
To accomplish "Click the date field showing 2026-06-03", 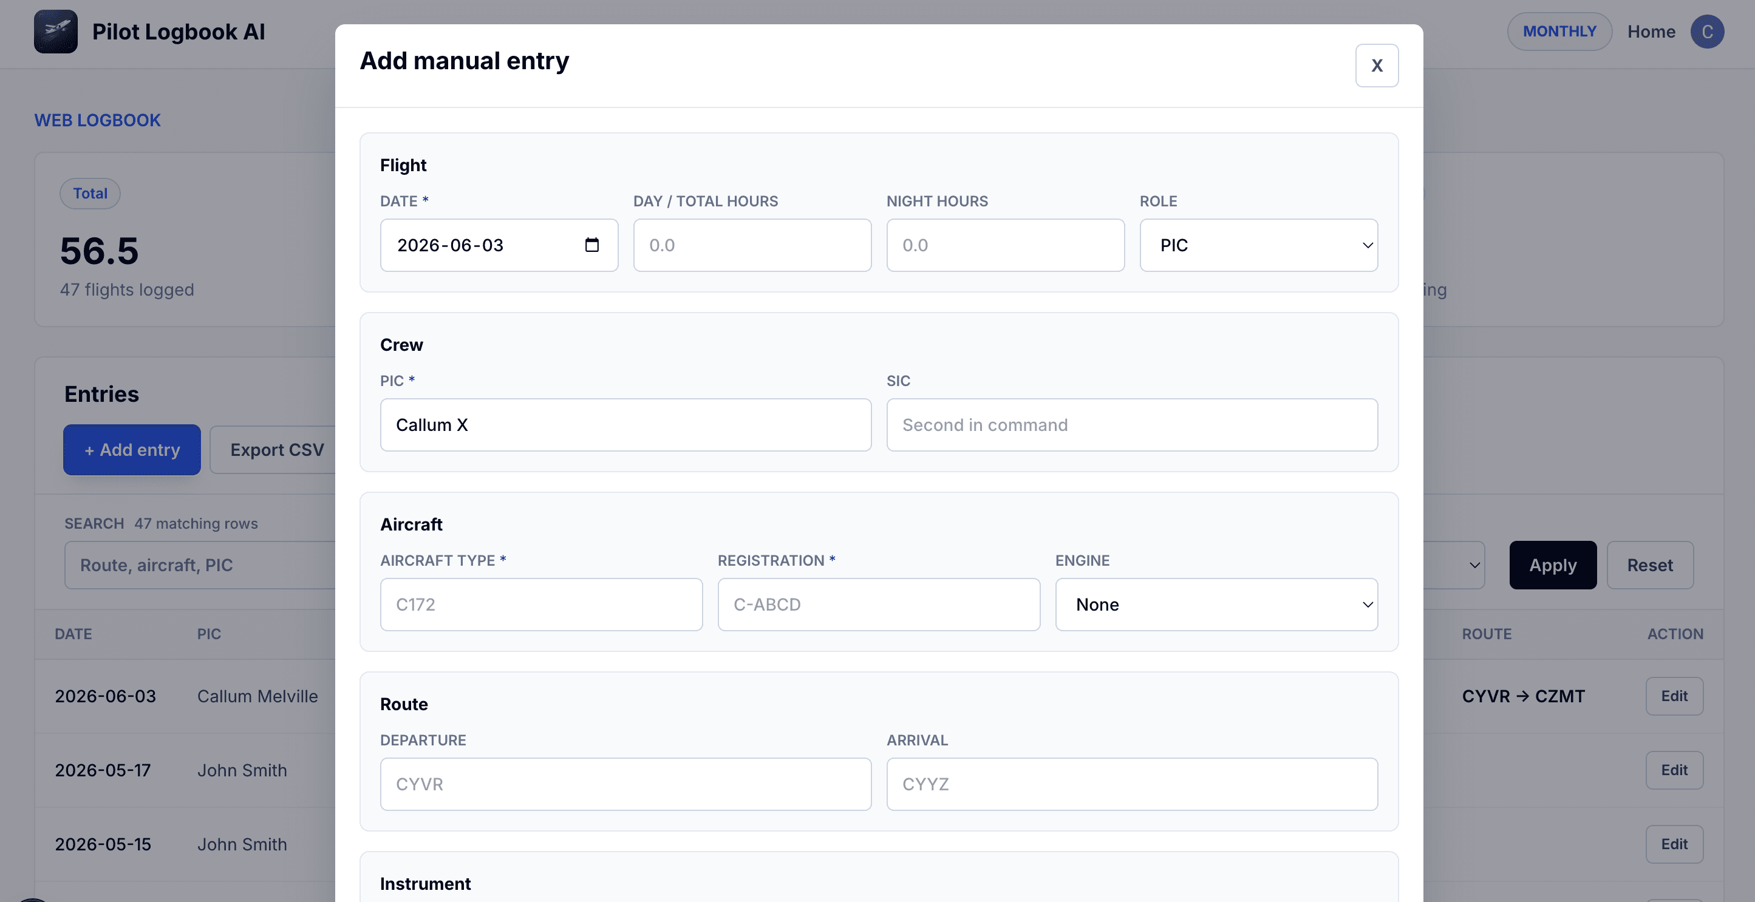I will coord(499,245).
